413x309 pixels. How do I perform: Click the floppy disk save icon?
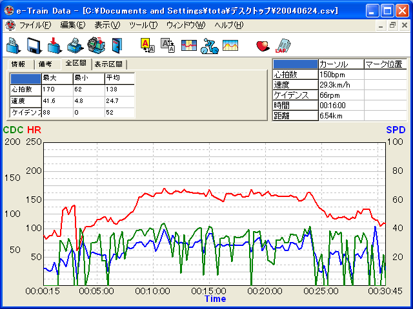tap(34, 45)
